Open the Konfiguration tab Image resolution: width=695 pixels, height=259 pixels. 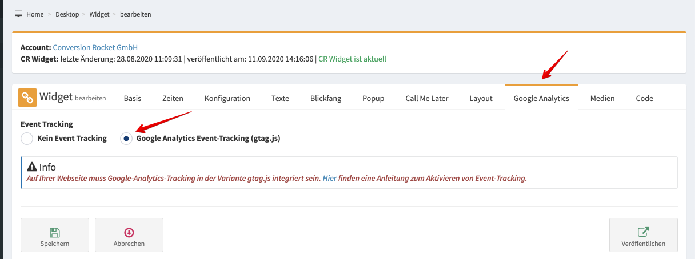[227, 98]
